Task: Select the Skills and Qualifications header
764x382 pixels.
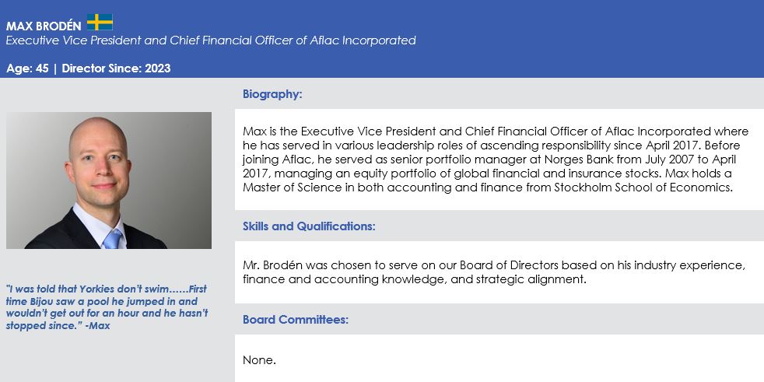Action: pyautogui.click(x=309, y=226)
